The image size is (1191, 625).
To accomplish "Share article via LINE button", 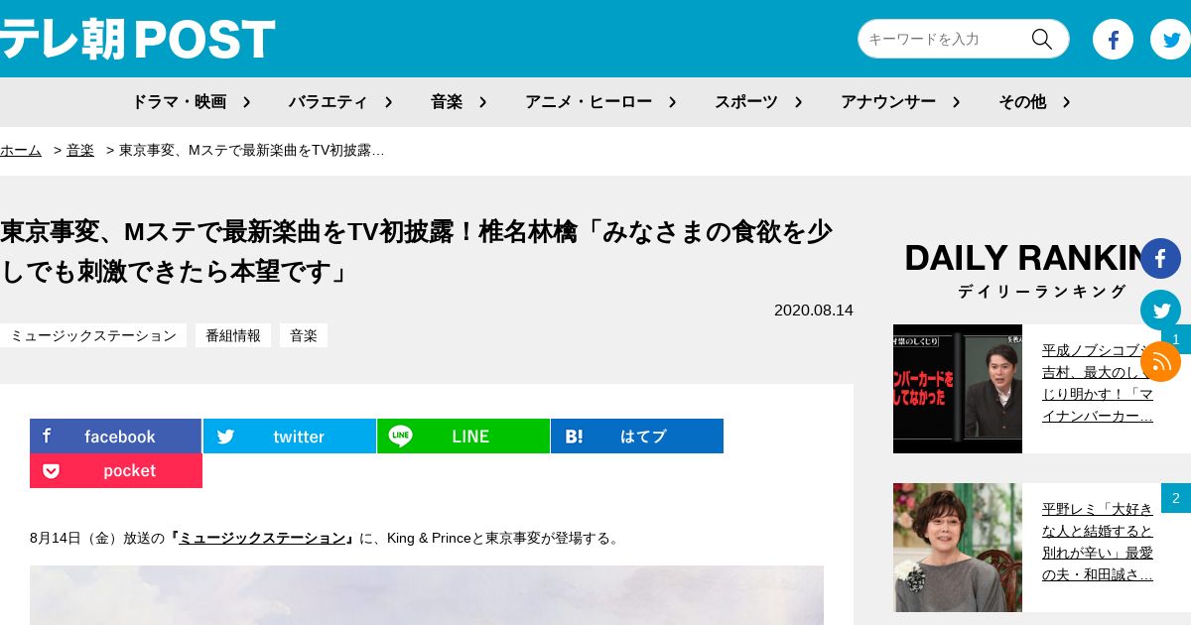I will [x=463, y=437].
